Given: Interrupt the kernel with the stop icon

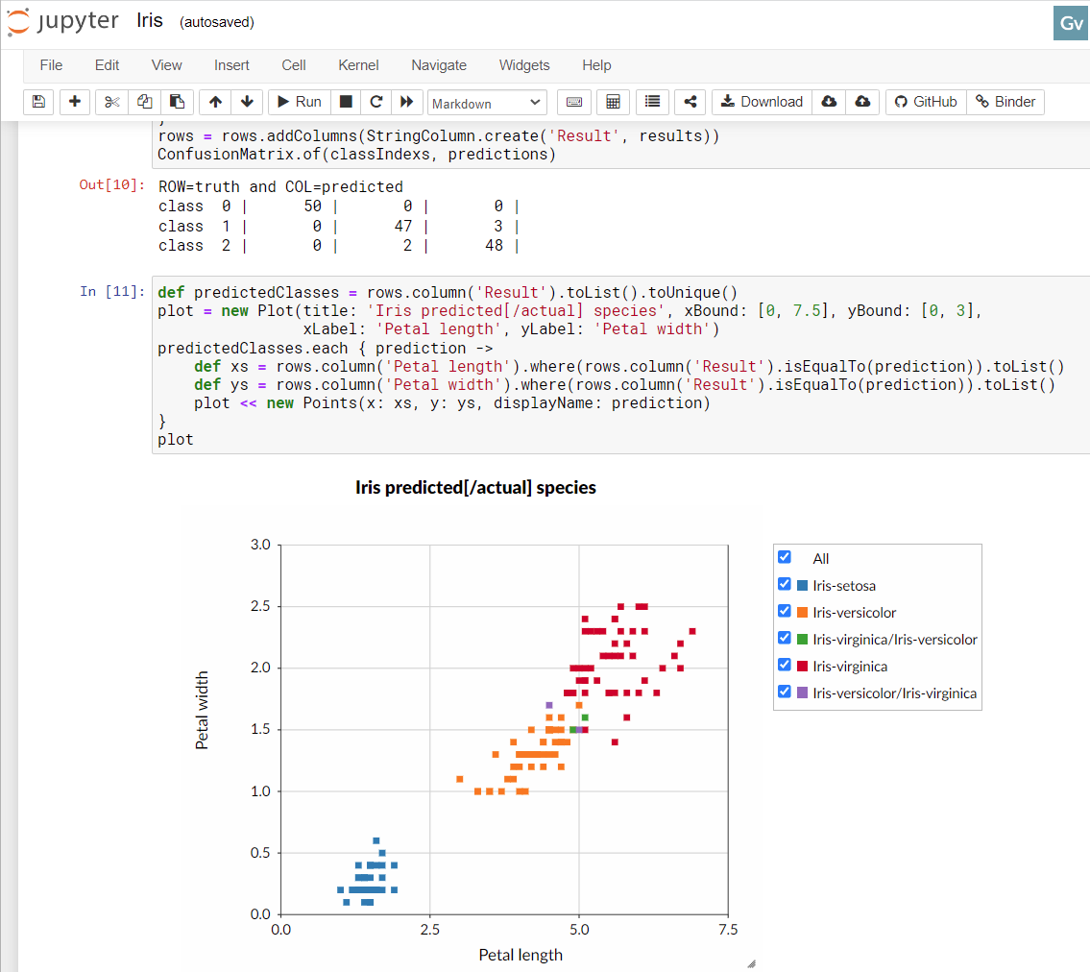Looking at the screenshot, I should (346, 102).
